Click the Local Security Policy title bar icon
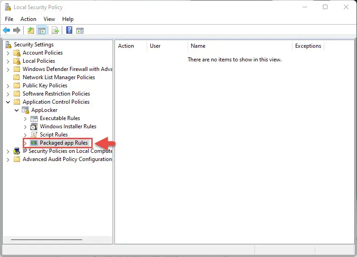The height and width of the screenshot is (257, 357). (x=8, y=7)
